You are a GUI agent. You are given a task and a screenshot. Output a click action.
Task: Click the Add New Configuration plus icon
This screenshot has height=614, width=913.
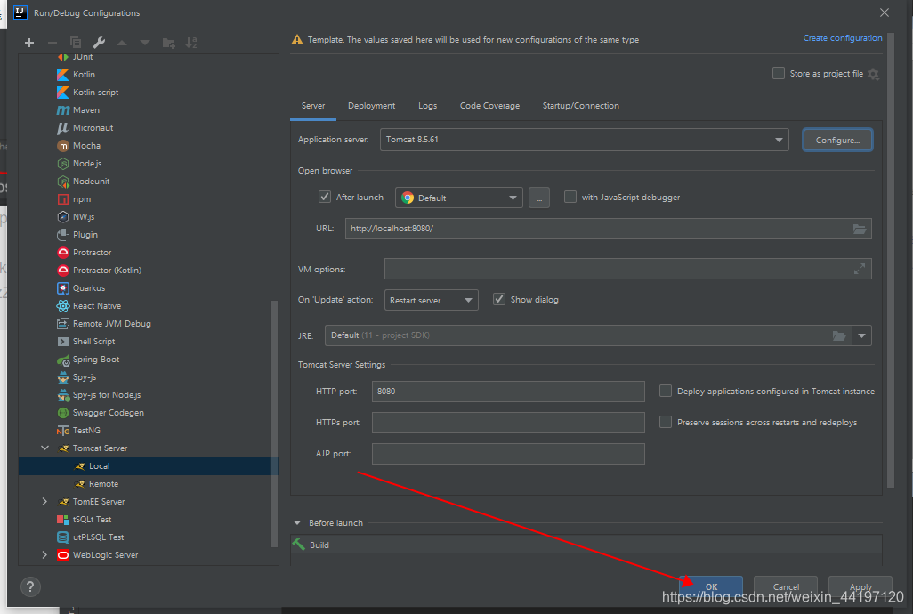click(x=29, y=43)
